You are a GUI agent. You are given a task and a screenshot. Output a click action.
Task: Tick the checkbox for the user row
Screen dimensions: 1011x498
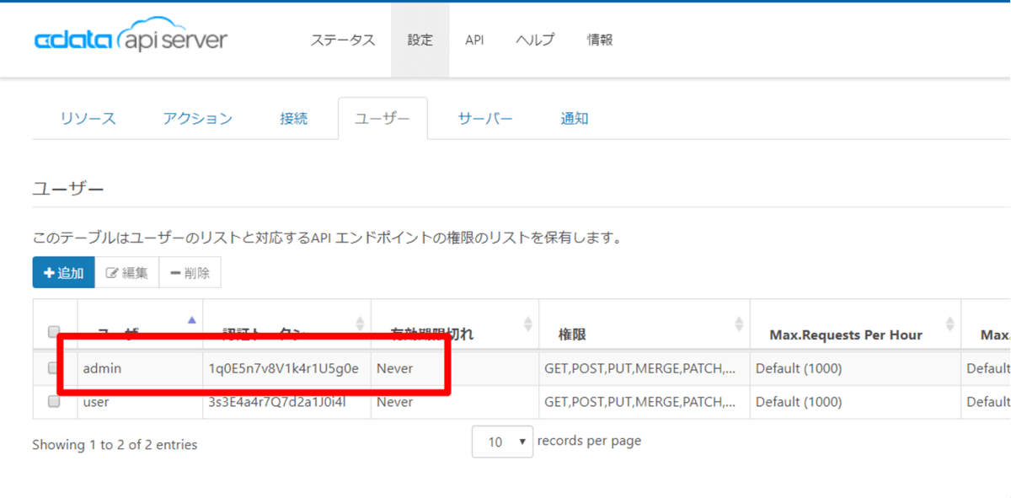point(54,402)
